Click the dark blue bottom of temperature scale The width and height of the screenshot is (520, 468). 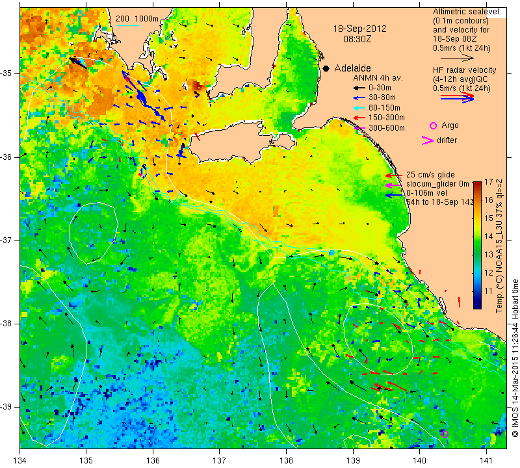[x=477, y=305]
